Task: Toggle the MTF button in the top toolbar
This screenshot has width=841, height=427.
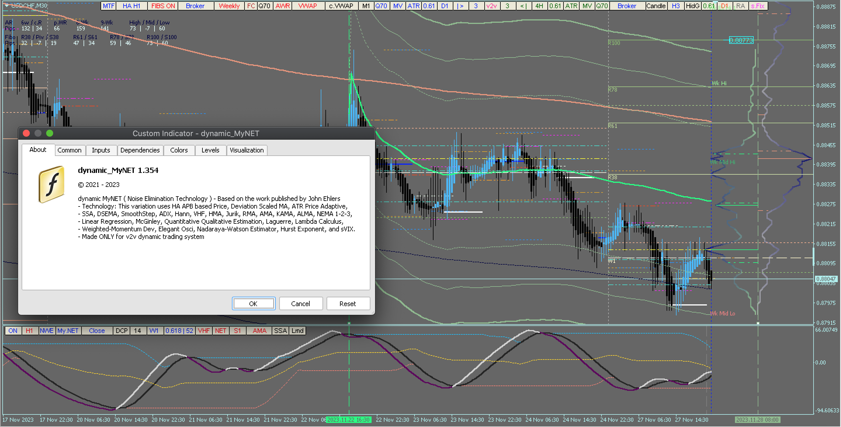Action: [108, 6]
